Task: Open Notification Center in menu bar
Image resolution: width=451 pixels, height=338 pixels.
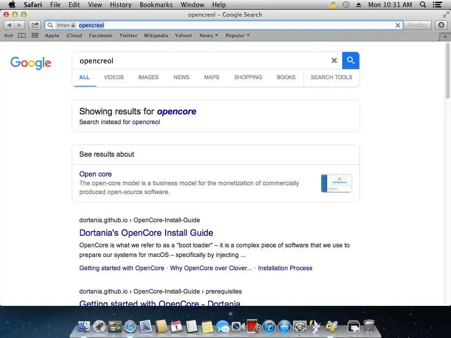Action: pos(437,4)
